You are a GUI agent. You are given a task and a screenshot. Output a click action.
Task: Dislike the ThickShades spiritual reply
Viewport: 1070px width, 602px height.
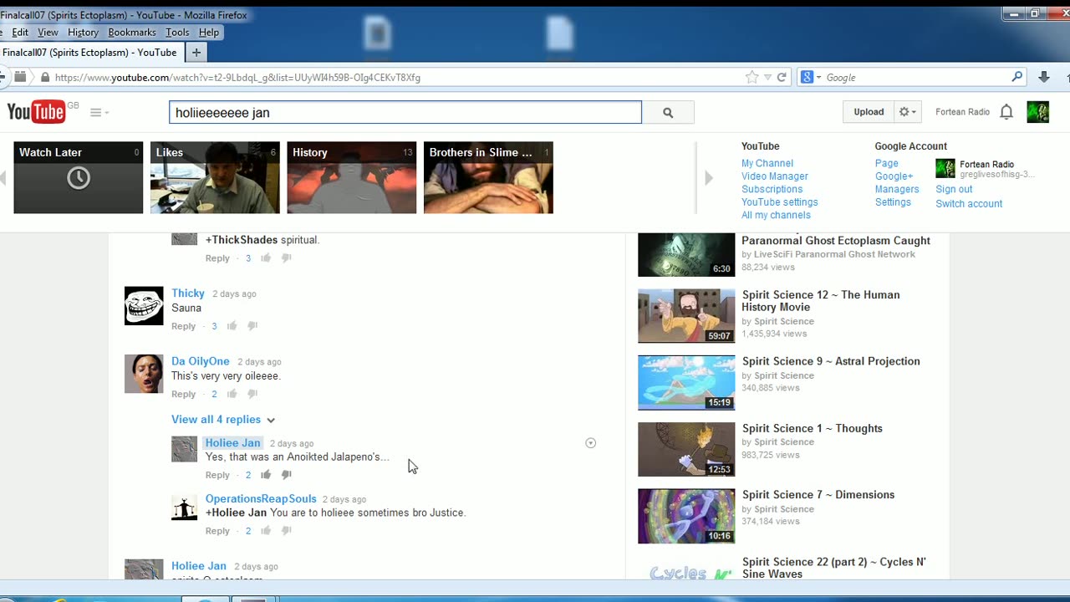[x=286, y=258]
